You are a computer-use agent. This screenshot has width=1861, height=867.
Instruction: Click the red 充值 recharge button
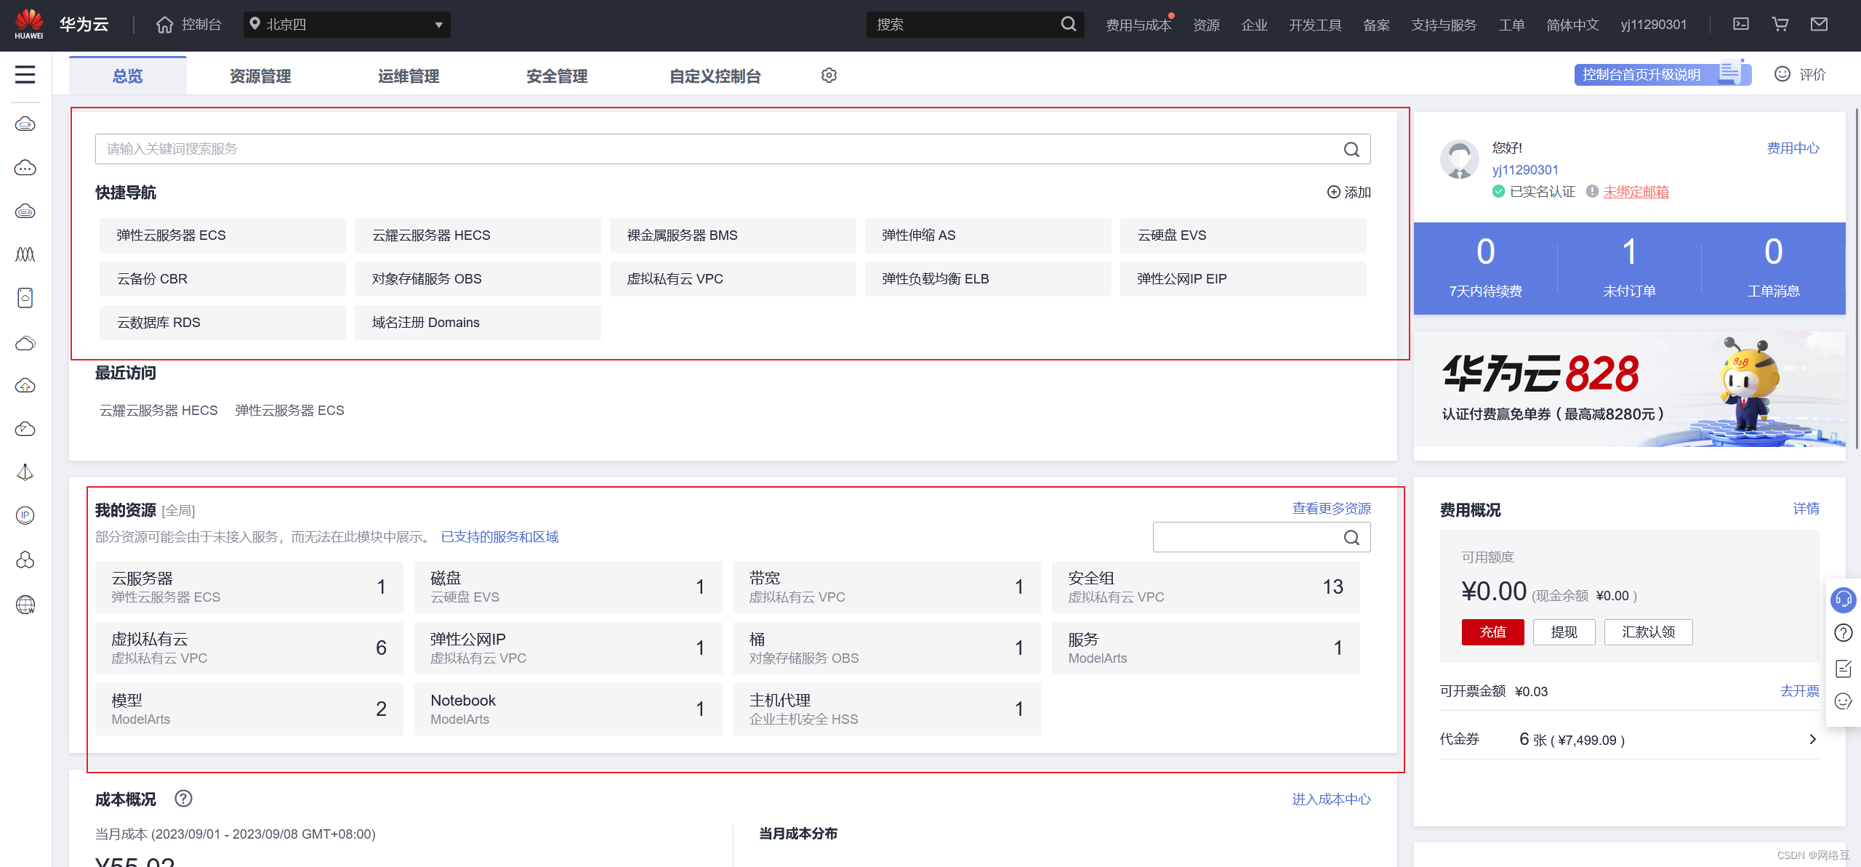[x=1492, y=632]
